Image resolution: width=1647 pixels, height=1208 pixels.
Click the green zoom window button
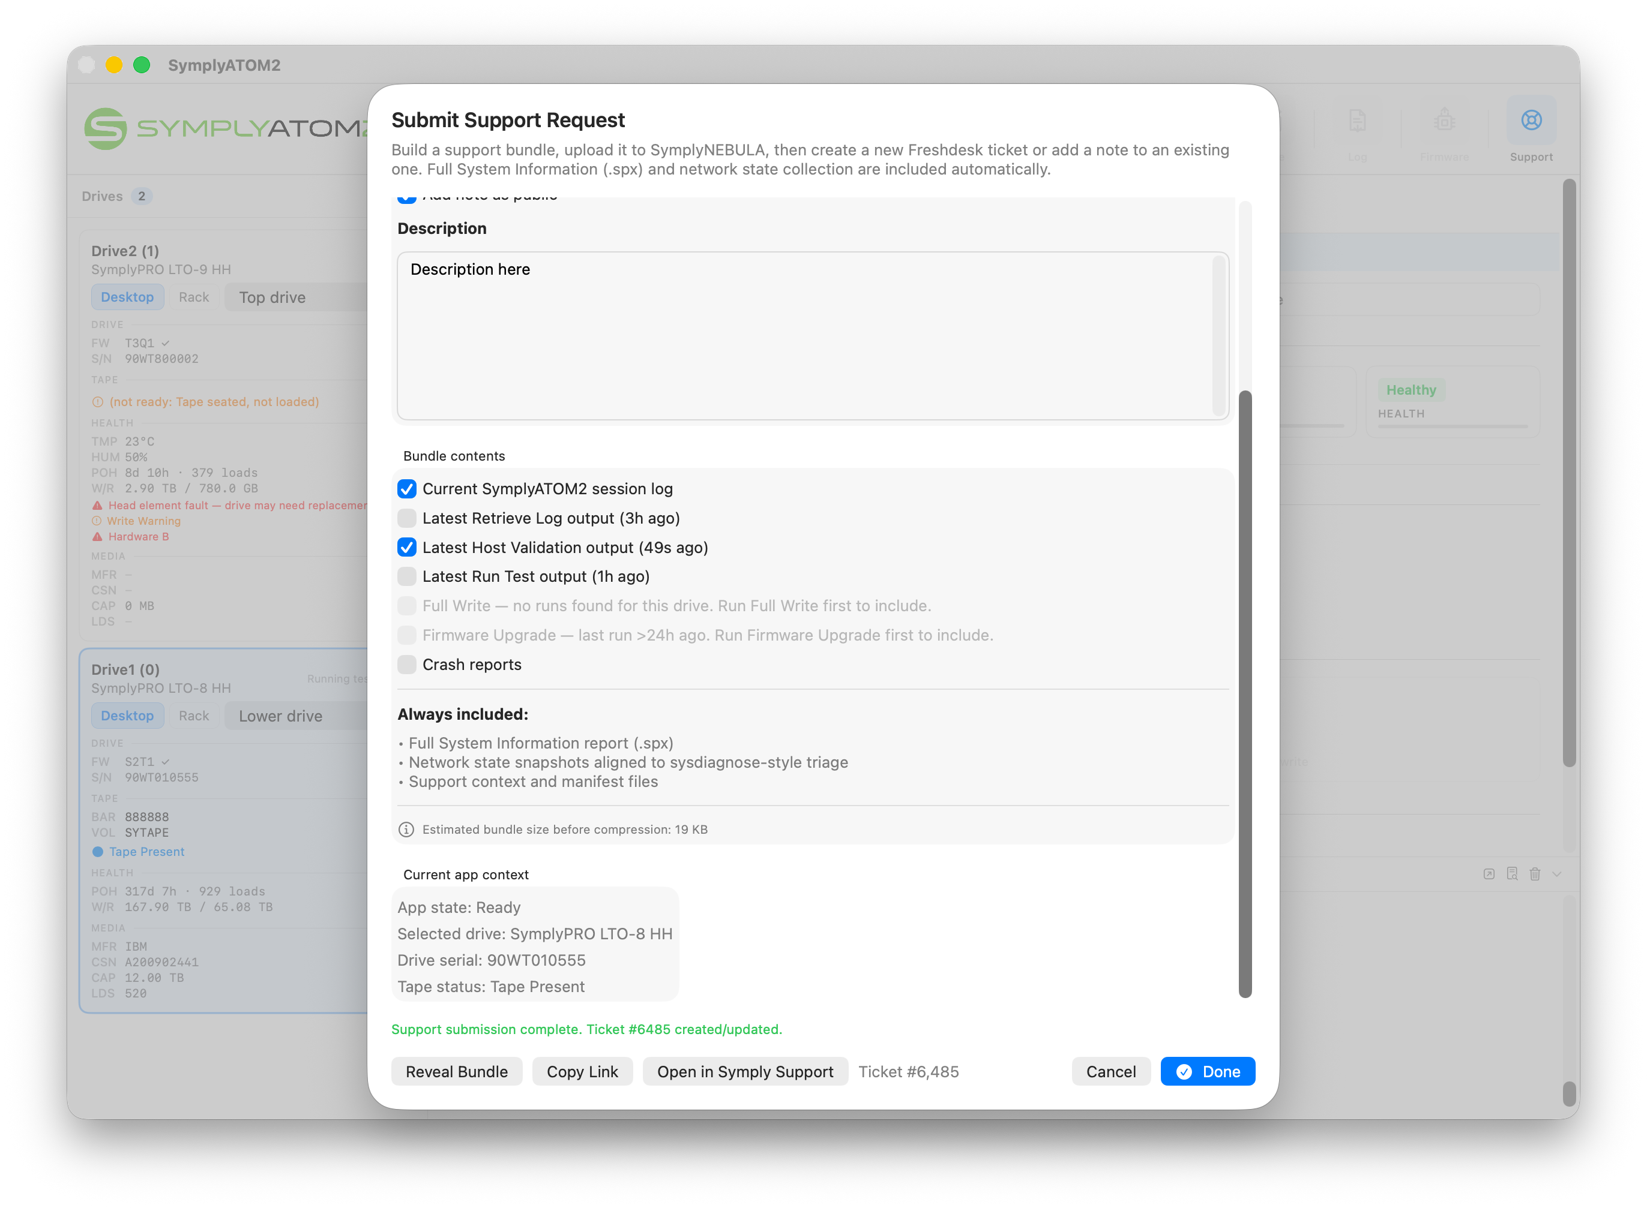141,65
